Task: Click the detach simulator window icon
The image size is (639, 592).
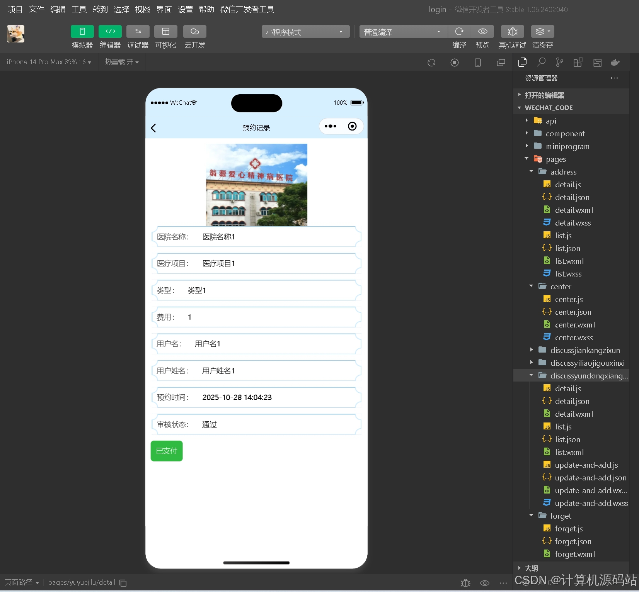Action: tap(501, 63)
